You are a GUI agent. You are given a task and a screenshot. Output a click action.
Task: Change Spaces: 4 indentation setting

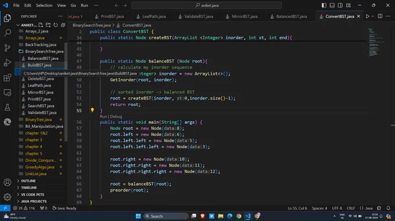pos(319,208)
